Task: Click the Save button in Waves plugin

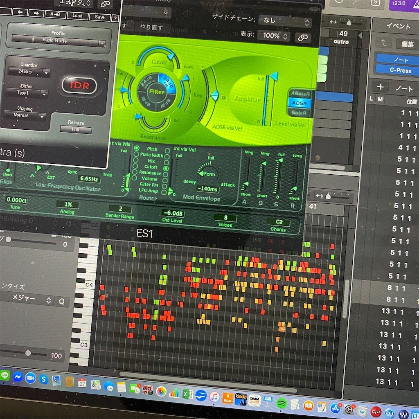Action: point(100,17)
